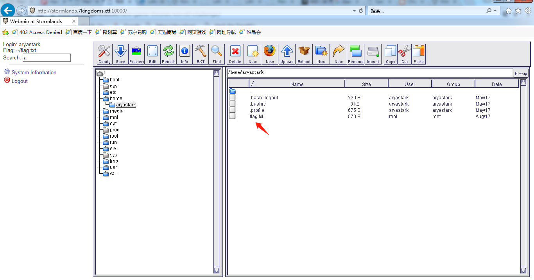The image size is (534, 280).
Task: Focus the /home/aryastark path field
Action: tap(370, 73)
